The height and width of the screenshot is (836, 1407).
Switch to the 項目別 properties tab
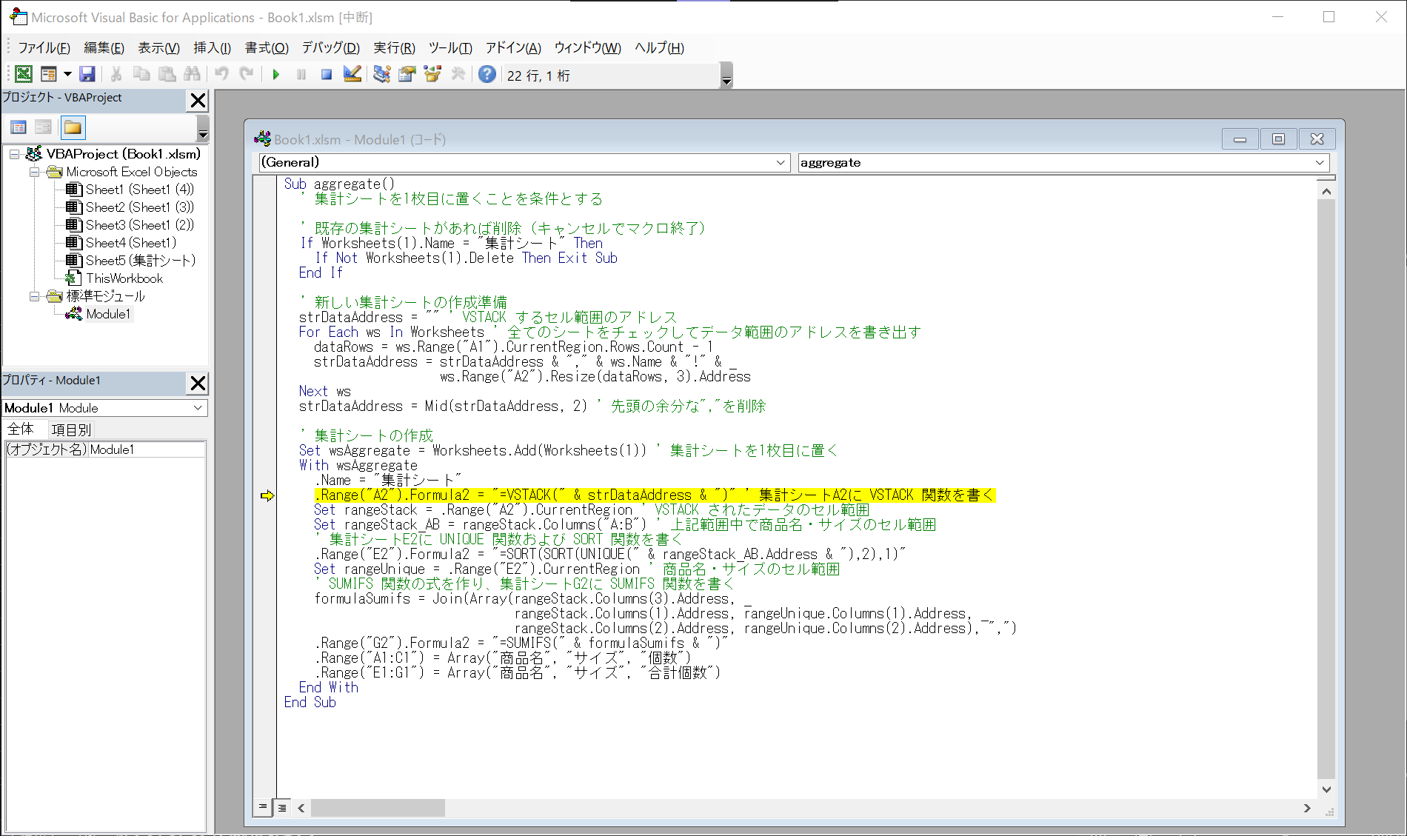(72, 429)
